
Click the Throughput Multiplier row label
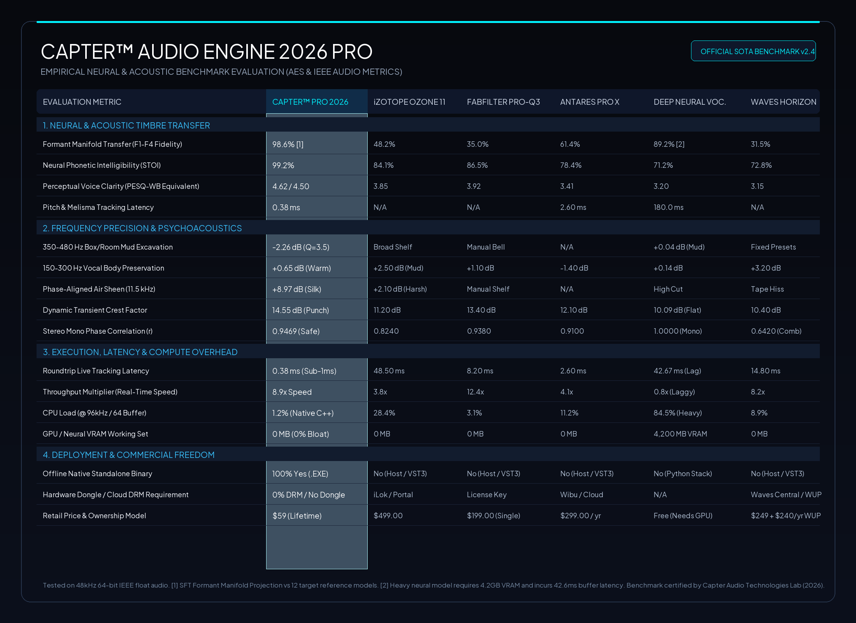click(x=110, y=392)
